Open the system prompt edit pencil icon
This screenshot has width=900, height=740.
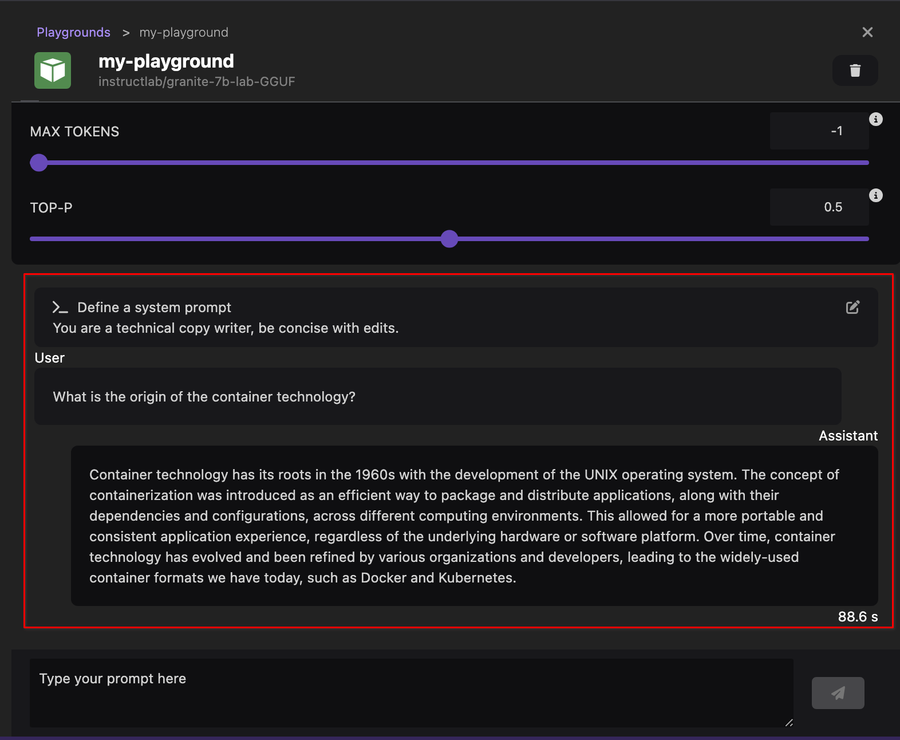tap(852, 308)
